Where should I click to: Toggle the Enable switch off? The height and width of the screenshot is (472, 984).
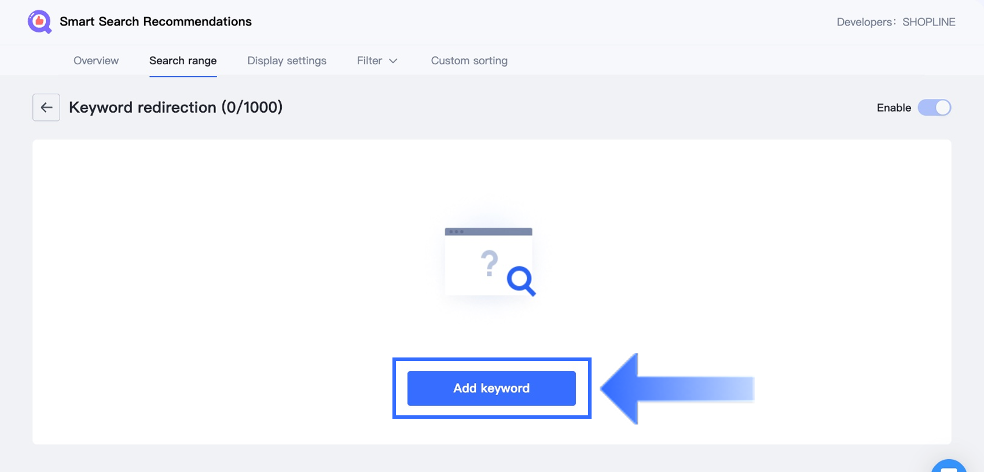(x=934, y=108)
